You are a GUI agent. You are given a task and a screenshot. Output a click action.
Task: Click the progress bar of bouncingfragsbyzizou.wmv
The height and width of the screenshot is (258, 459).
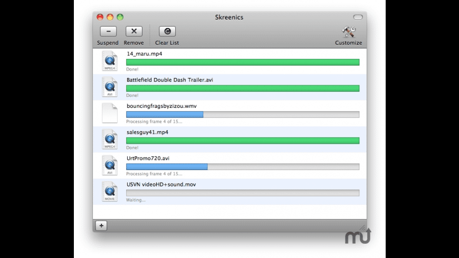tap(243, 114)
